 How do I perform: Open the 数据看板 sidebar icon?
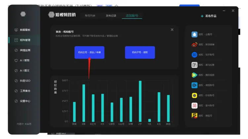[16, 30]
